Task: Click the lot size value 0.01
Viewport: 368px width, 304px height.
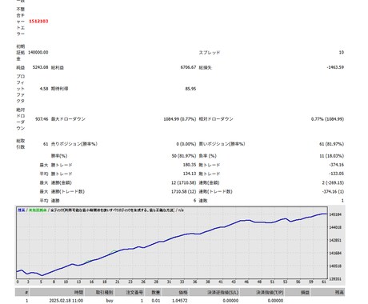Action: (156, 301)
